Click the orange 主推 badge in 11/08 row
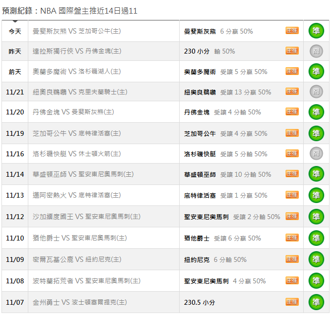 [x=292, y=280]
